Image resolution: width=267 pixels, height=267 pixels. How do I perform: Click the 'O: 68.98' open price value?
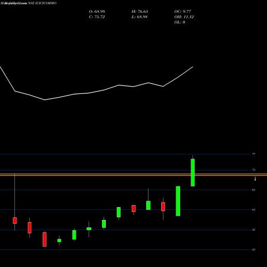click(x=97, y=12)
